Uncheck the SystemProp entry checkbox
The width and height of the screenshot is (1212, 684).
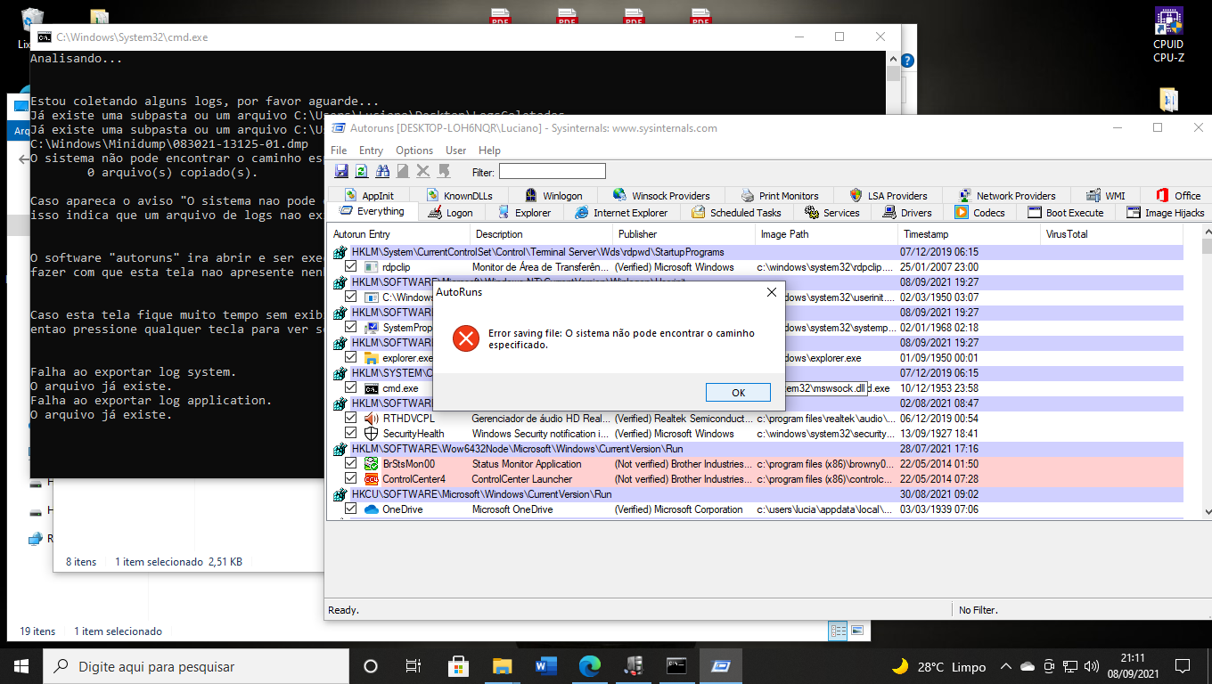(351, 328)
